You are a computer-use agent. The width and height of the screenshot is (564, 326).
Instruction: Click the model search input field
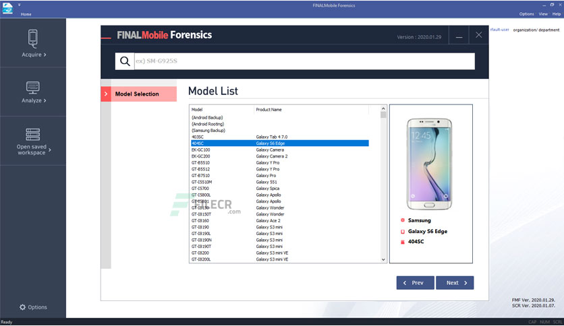304,61
